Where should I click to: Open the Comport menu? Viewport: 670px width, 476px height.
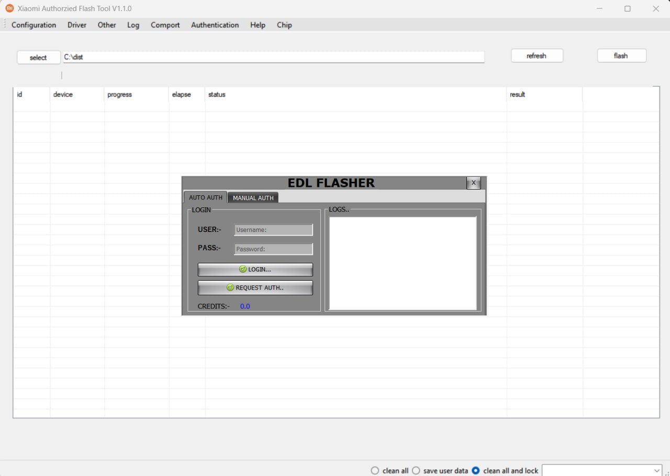coord(165,25)
